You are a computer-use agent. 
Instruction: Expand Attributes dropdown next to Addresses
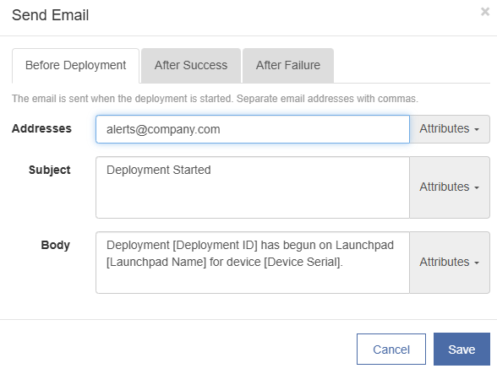click(x=450, y=129)
